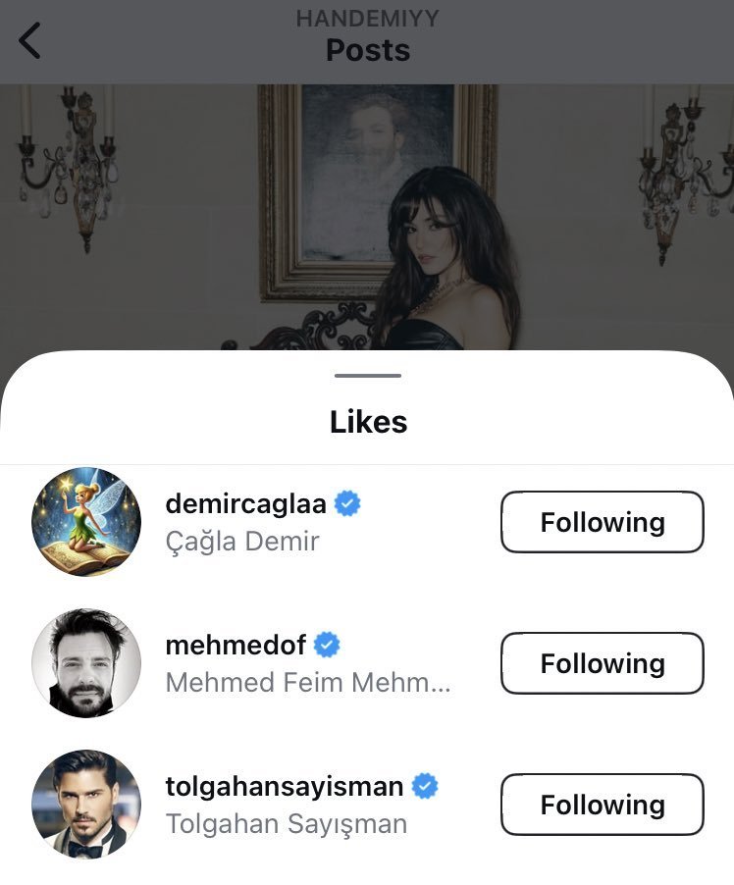Select the Tolgahan Sayışman display name
The width and height of the screenshot is (734, 885).
286,823
